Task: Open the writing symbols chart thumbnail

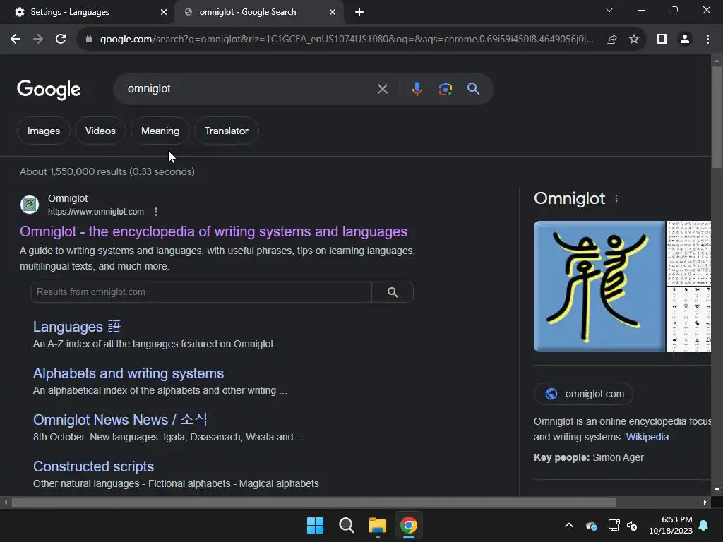Action: [688, 253]
